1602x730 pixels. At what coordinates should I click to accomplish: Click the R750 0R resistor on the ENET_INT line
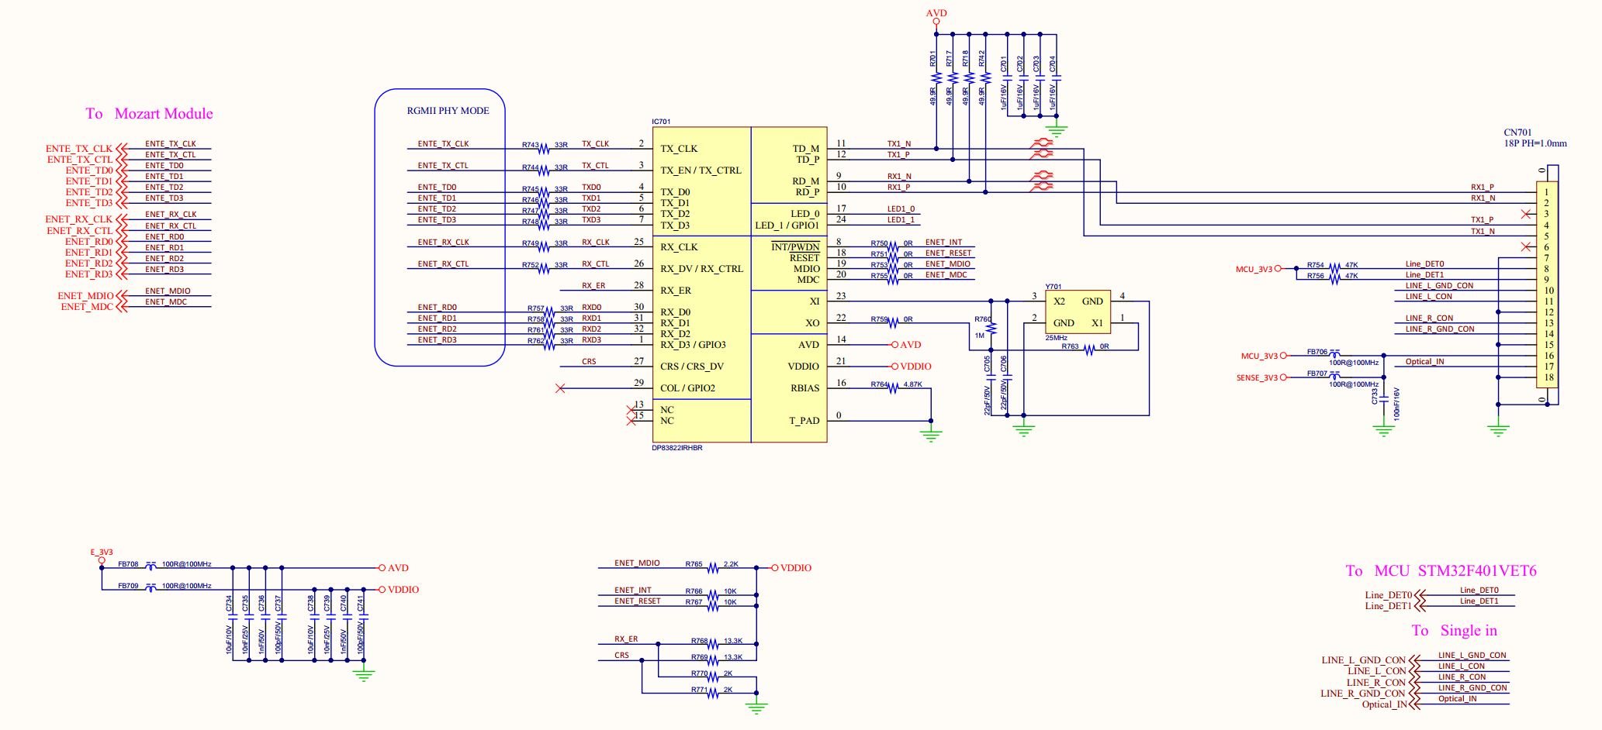(x=892, y=247)
